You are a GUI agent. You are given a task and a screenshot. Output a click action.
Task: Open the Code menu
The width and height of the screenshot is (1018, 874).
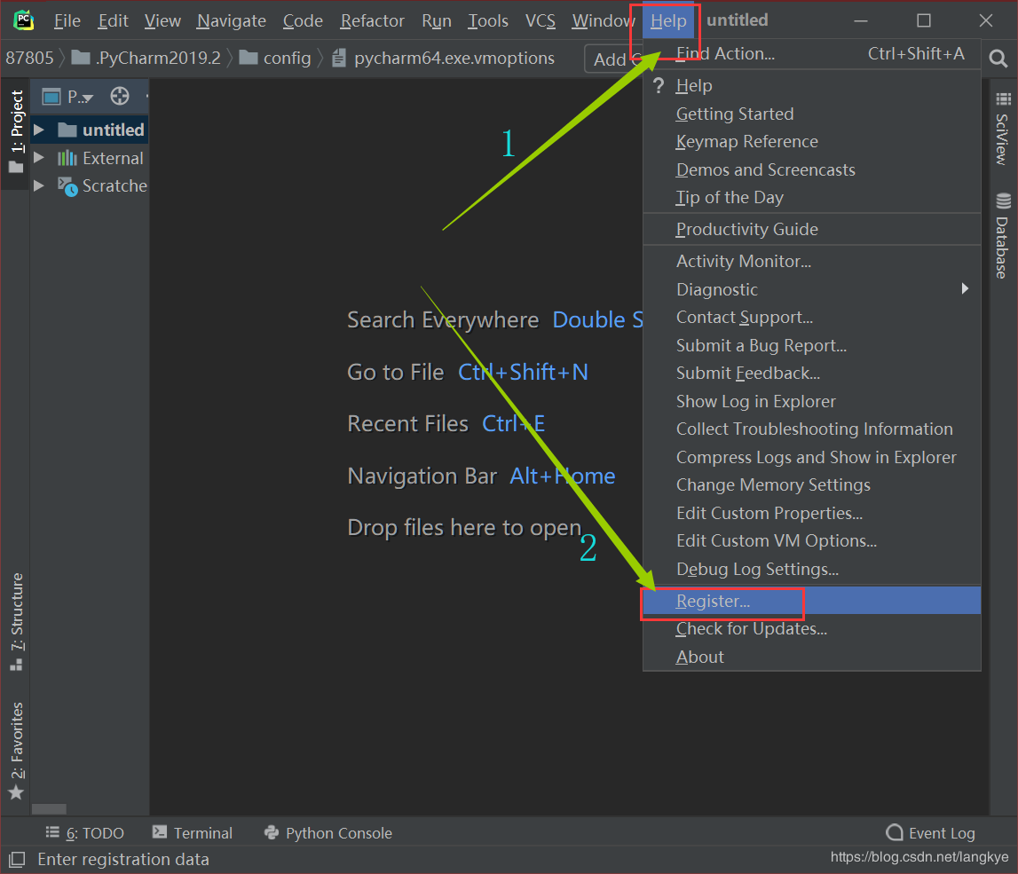(x=303, y=20)
